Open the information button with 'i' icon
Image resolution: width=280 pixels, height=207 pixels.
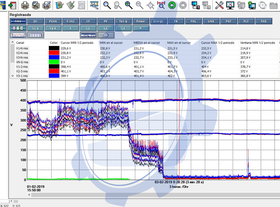(x=106, y=35)
